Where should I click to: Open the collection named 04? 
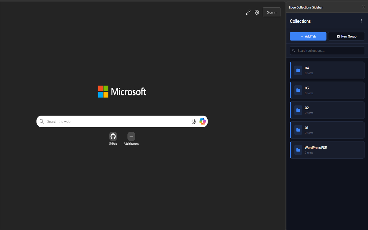click(x=327, y=70)
